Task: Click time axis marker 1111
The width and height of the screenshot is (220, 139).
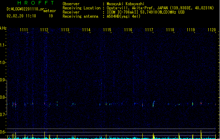Action: click(24, 30)
